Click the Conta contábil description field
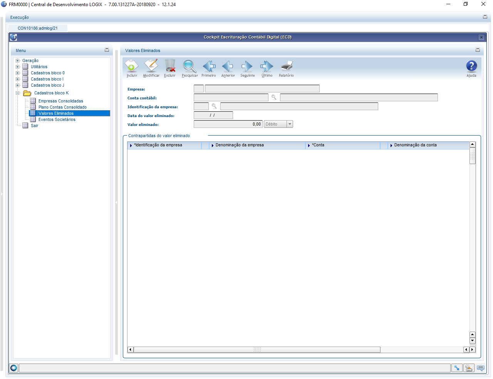Screen dimensions: 493x379 (359, 97)
